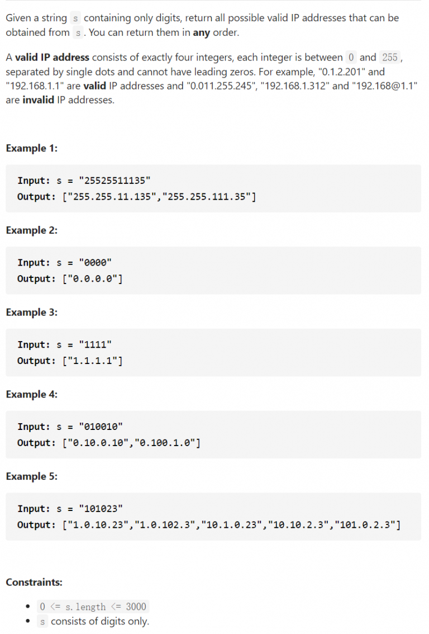
Task: Click the bold word 'invalid' in description
Action: point(39,101)
